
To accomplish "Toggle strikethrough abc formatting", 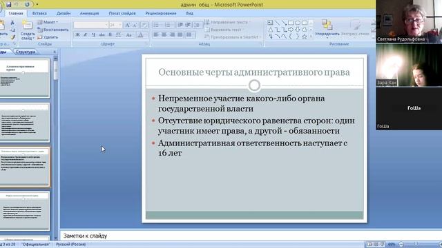I will coord(102,35).
